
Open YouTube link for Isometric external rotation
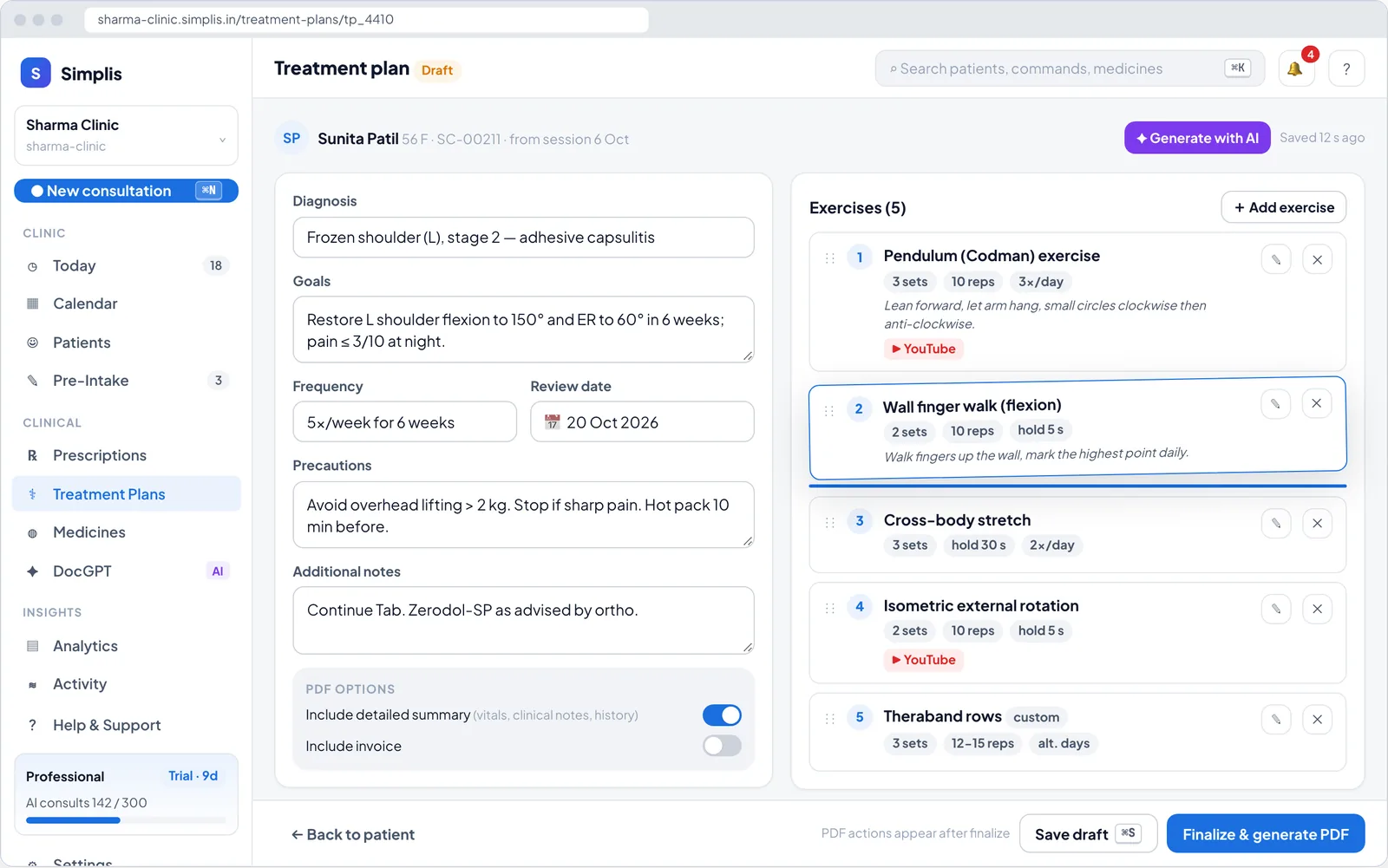click(924, 660)
